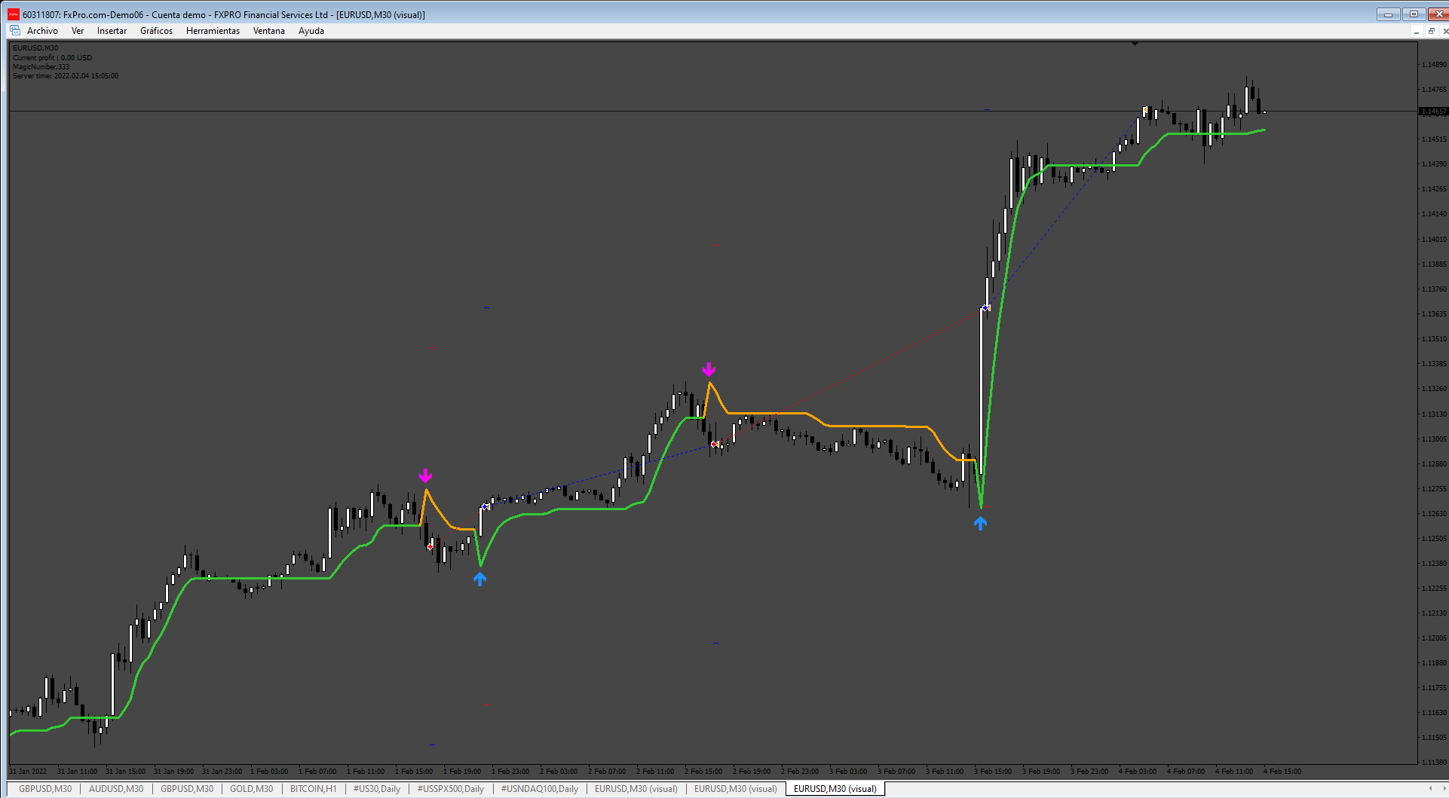
Task: Open the Ayuda menu
Action: pyautogui.click(x=311, y=31)
